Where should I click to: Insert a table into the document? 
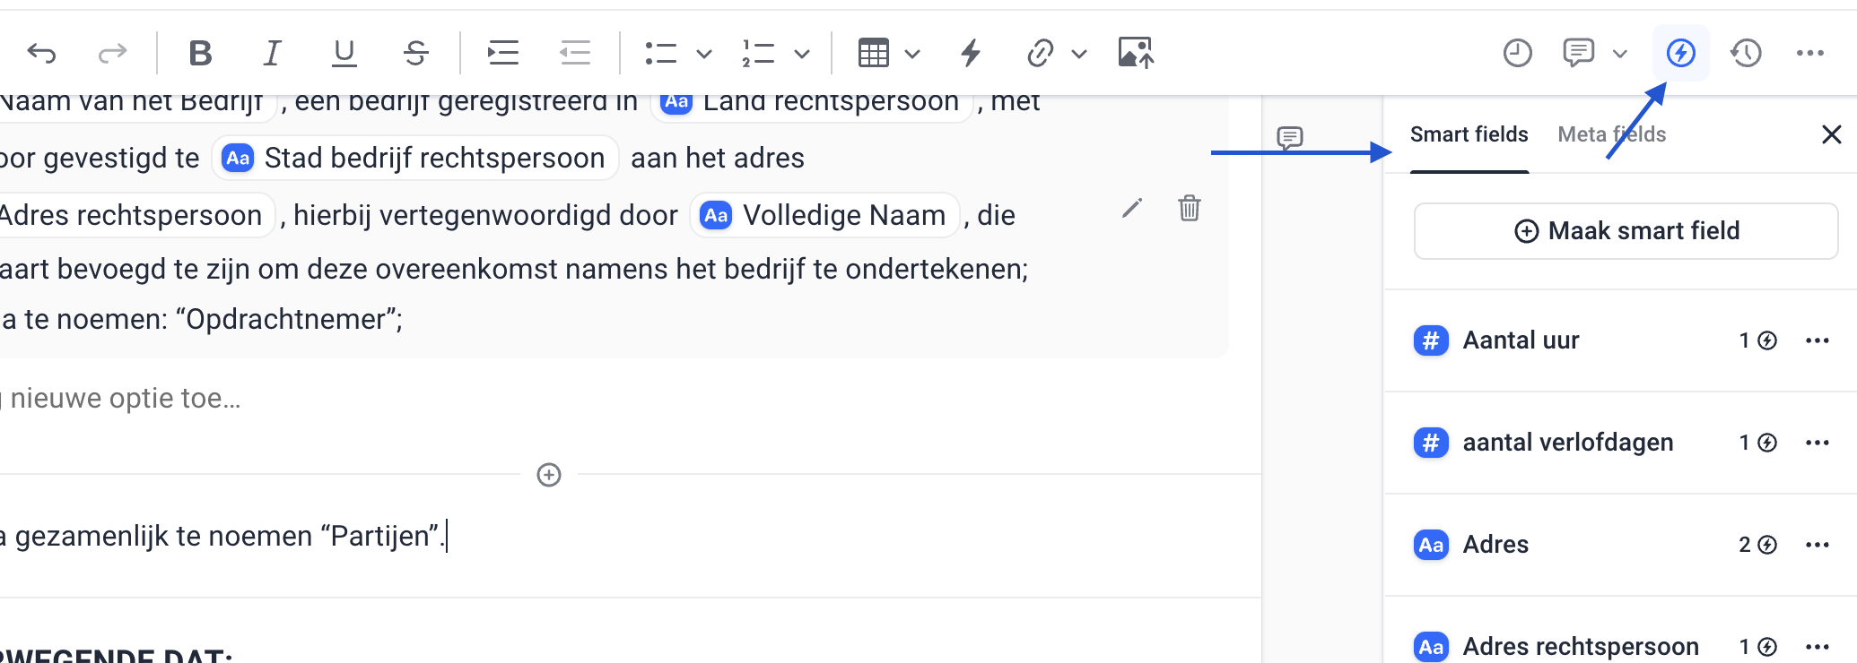tap(875, 54)
